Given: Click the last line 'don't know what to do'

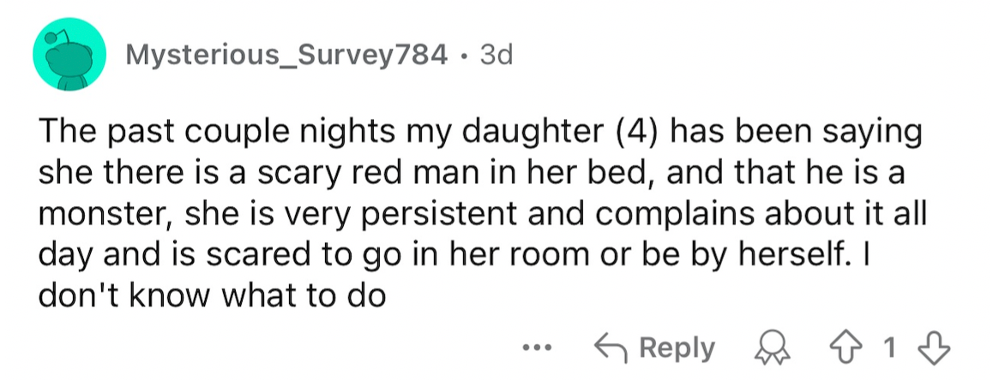Looking at the screenshot, I should click(212, 295).
